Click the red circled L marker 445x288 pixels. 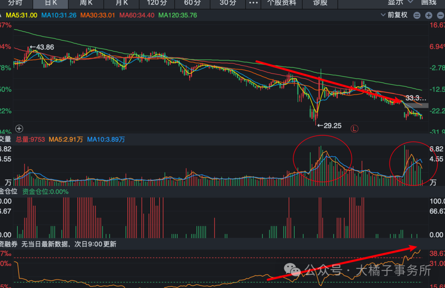pyautogui.click(x=354, y=129)
